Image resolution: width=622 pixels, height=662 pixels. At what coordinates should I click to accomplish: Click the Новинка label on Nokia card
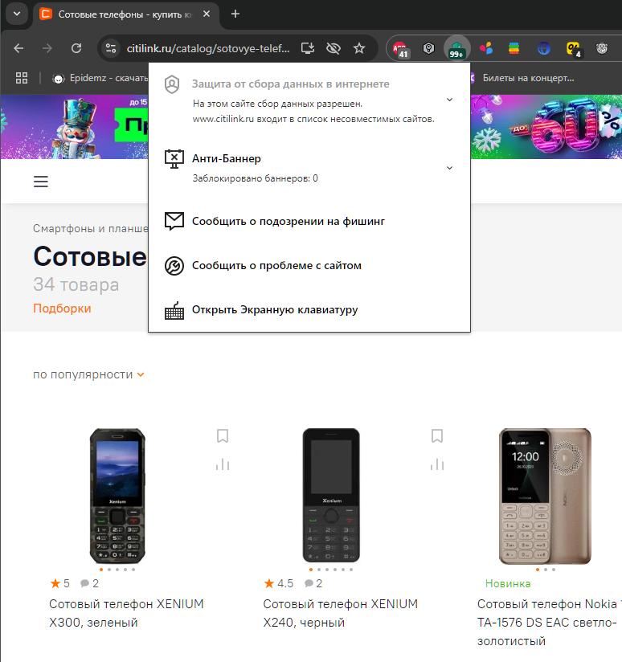[508, 583]
